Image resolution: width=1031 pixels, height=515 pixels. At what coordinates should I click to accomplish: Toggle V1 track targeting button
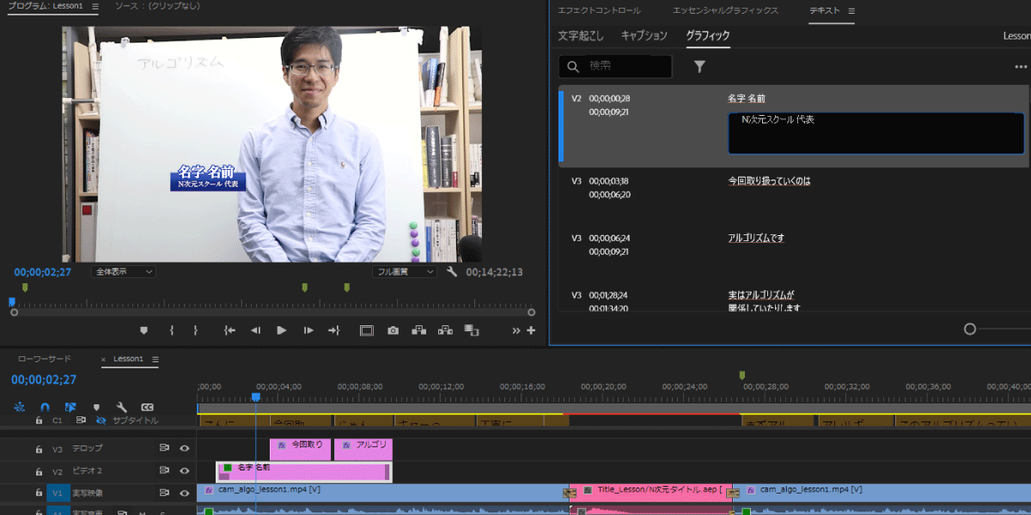tap(58, 493)
